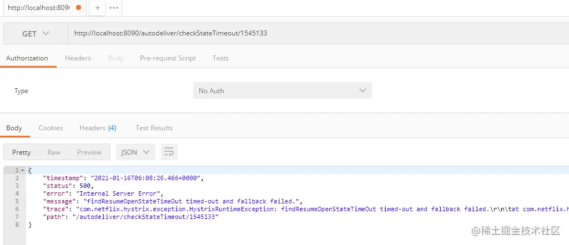Image resolution: width=569 pixels, height=245 pixels.
Task: Open the JSON format dropdown
Action: tap(135, 152)
